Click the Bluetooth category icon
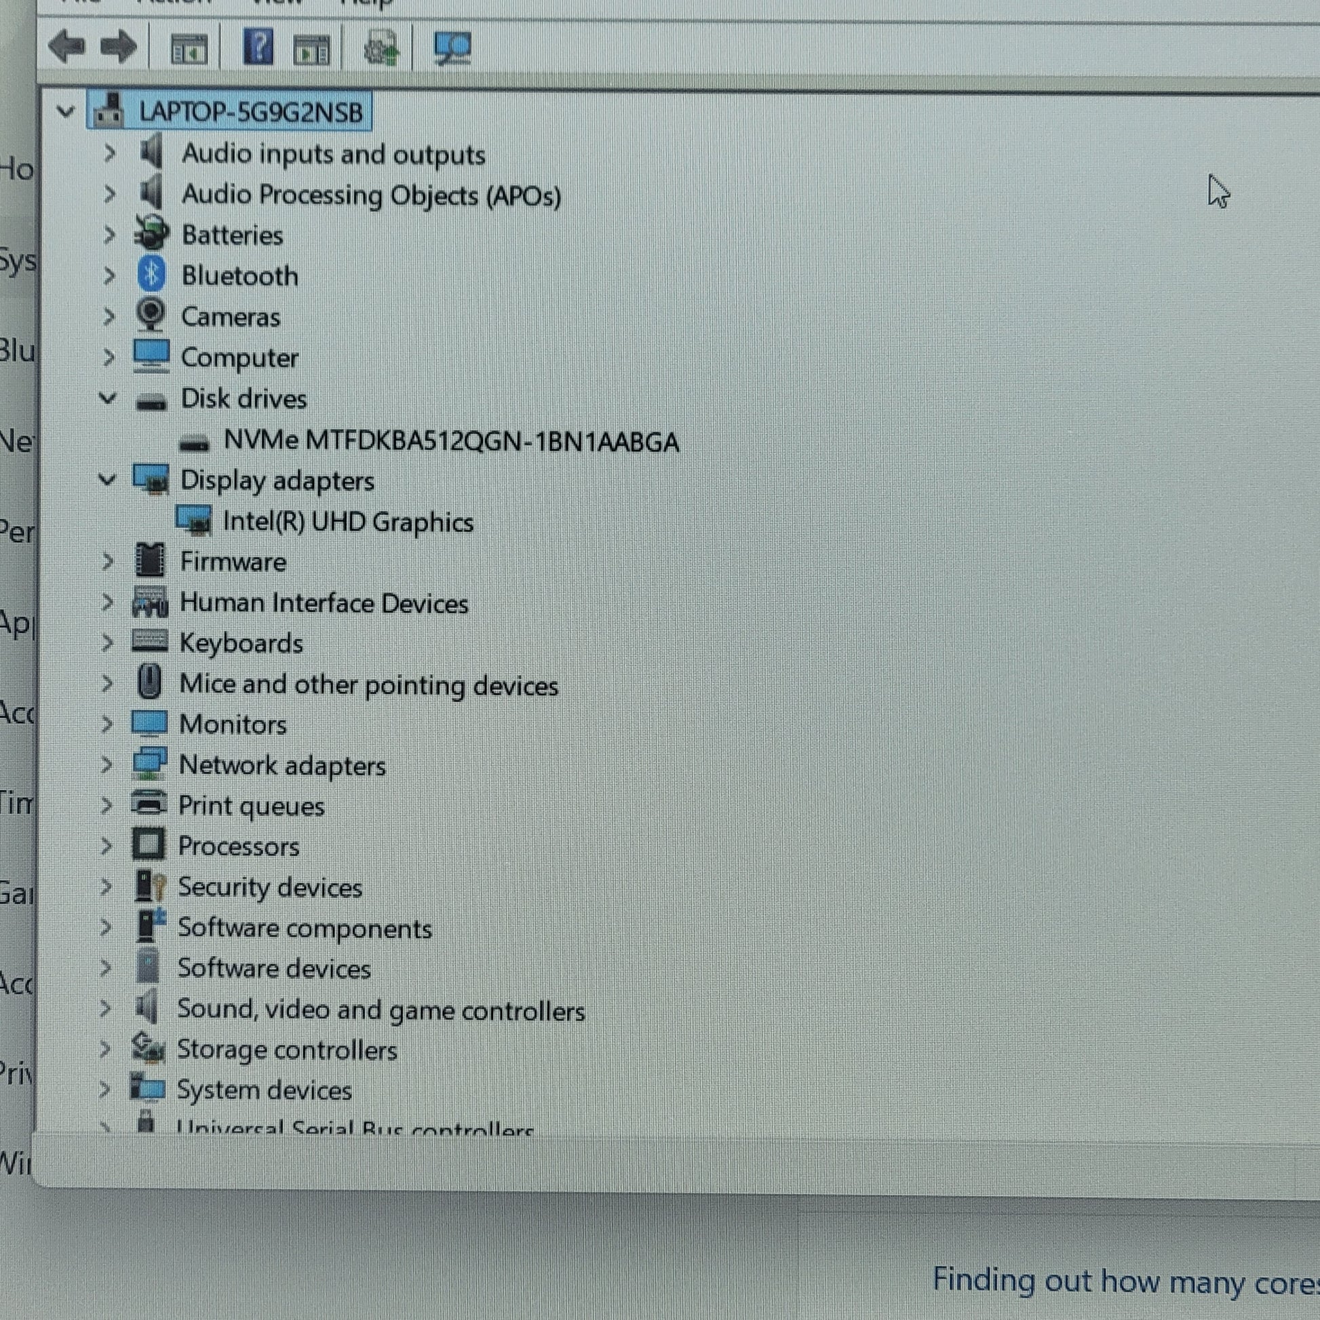The image size is (1320, 1320). [152, 275]
